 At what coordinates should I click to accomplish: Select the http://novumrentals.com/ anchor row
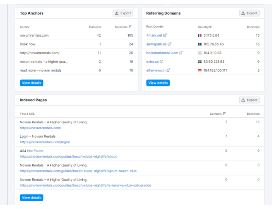tap(76, 53)
